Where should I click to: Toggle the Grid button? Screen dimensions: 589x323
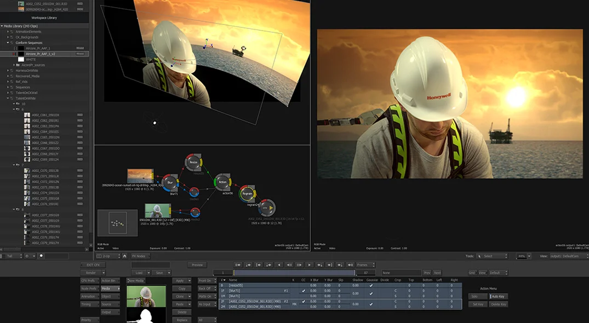tap(472, 273)
